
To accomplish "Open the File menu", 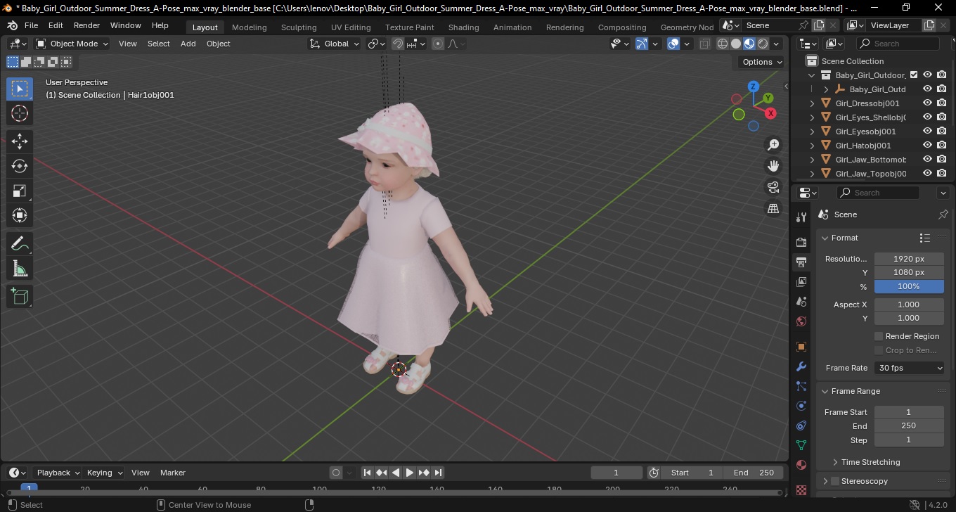I will pos(32,25).
